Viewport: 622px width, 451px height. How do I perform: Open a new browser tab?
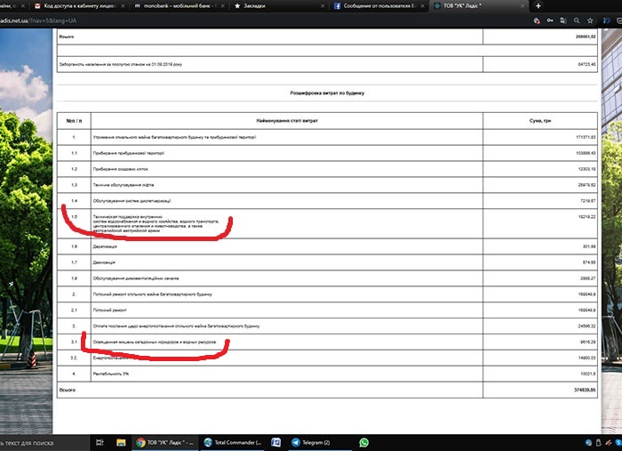pos(538,5)
